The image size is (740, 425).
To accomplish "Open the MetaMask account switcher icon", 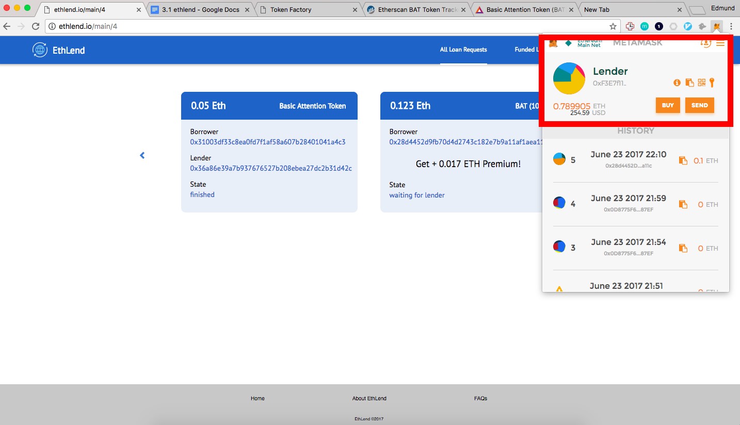I will click(705, 43).
